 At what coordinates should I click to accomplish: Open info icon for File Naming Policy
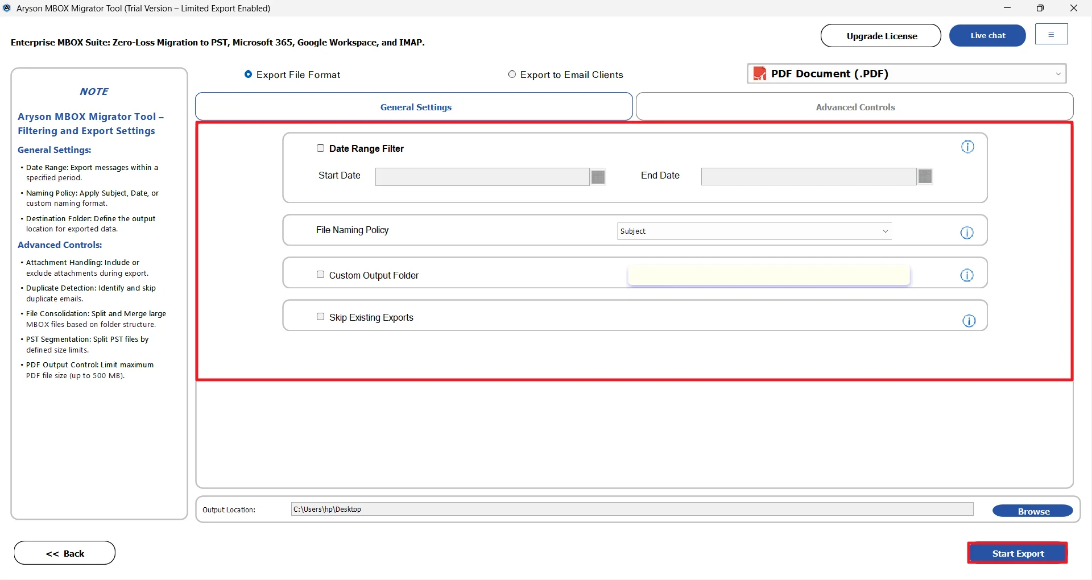(967, 233)
